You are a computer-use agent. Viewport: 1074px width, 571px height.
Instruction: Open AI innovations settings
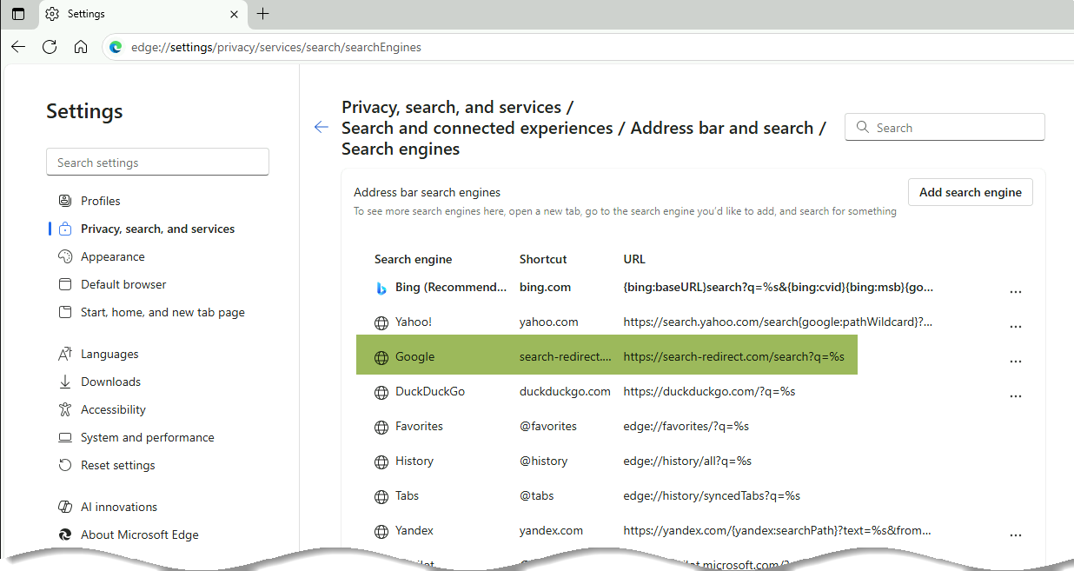click(x=119, y=507)
